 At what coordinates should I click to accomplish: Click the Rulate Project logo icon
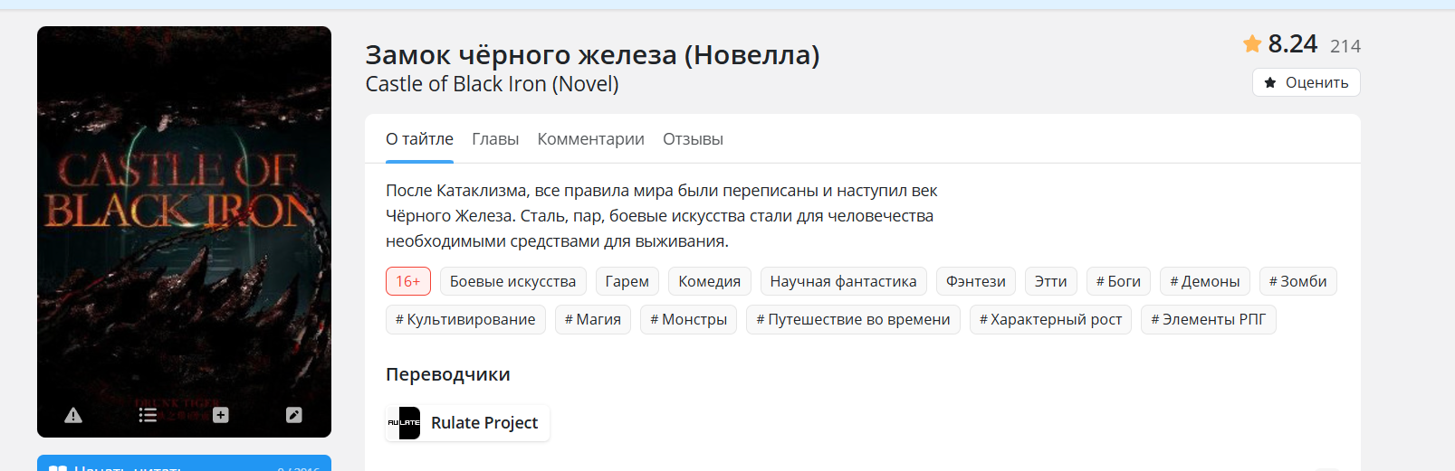tap(404, 423)
